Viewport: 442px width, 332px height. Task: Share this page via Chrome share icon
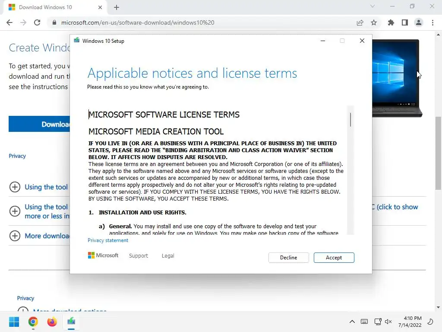(360, 22)
